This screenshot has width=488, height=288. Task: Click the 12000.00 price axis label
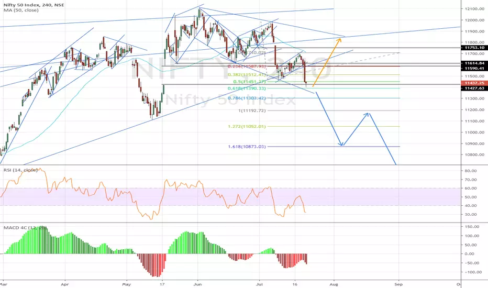pos(474,20)
